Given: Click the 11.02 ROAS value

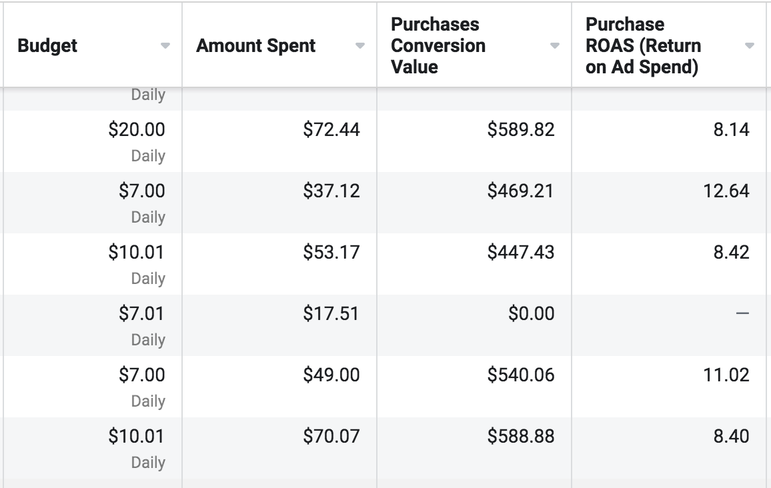Looking at the screenshot, I should click(726, 375).
